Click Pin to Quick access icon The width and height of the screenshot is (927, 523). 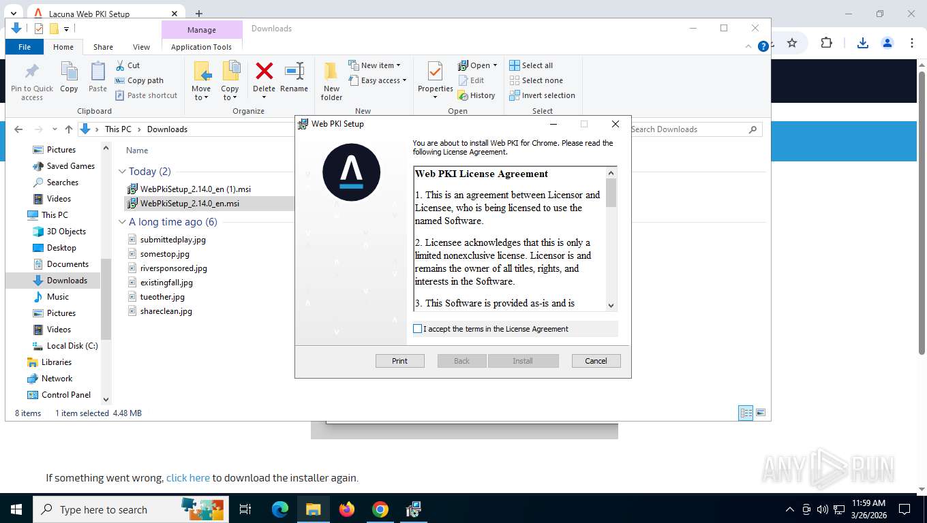(x=31, y=72)
